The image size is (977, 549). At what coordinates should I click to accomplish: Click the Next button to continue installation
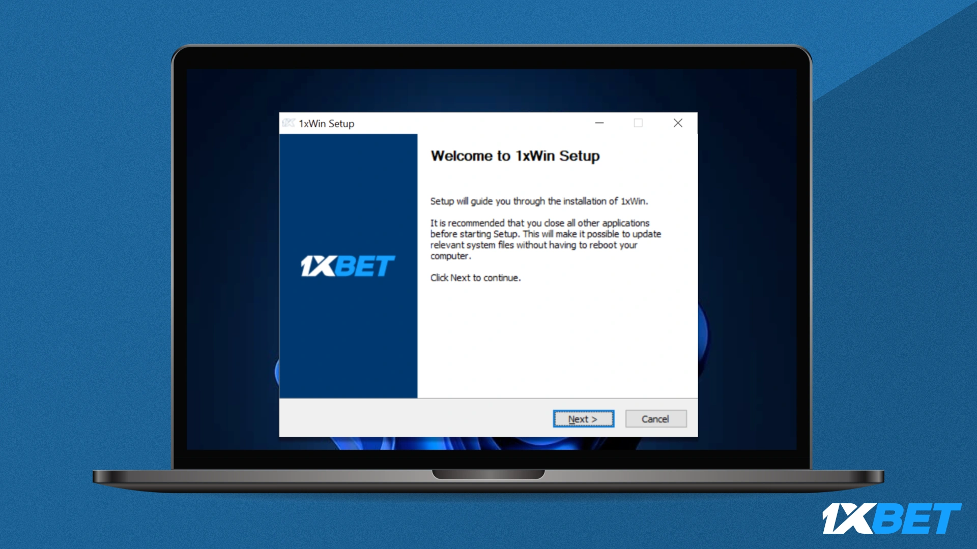pyautogui.click(x=583, y=418)
